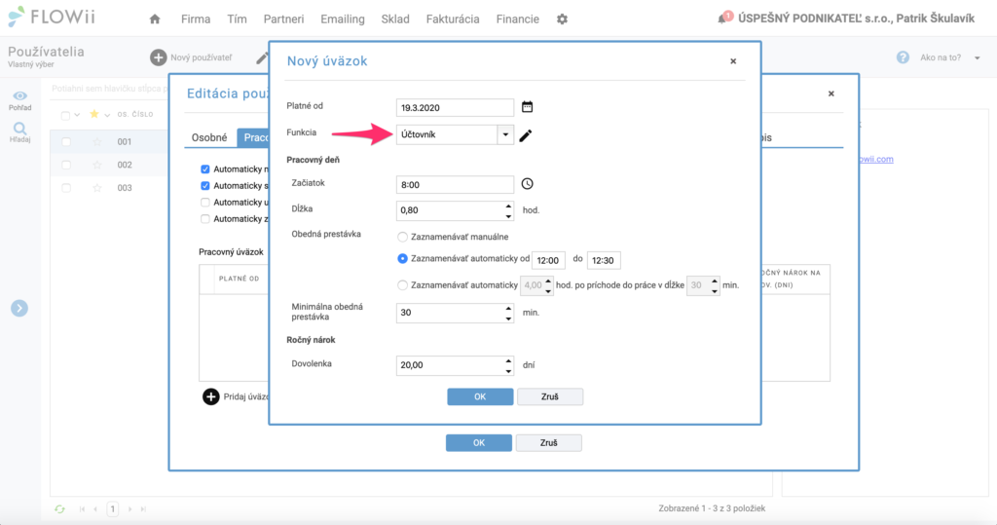Screen dimensions: 997x525
Task: Click the lunch break end 12:30 field
Action: point(604,260)
